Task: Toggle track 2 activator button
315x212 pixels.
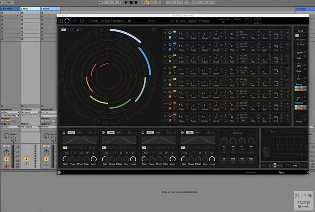Action: [x=26, y=158]
